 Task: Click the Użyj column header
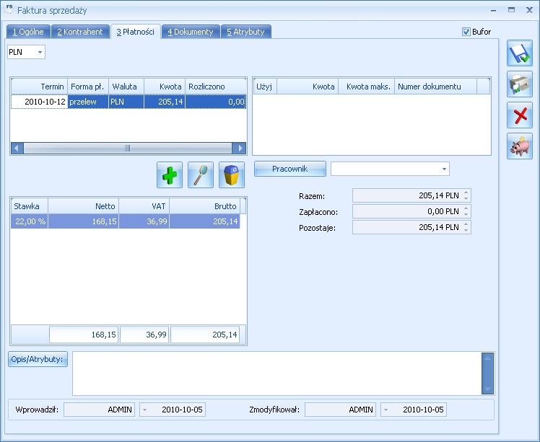pyautogui.click(x=265, y=87)
